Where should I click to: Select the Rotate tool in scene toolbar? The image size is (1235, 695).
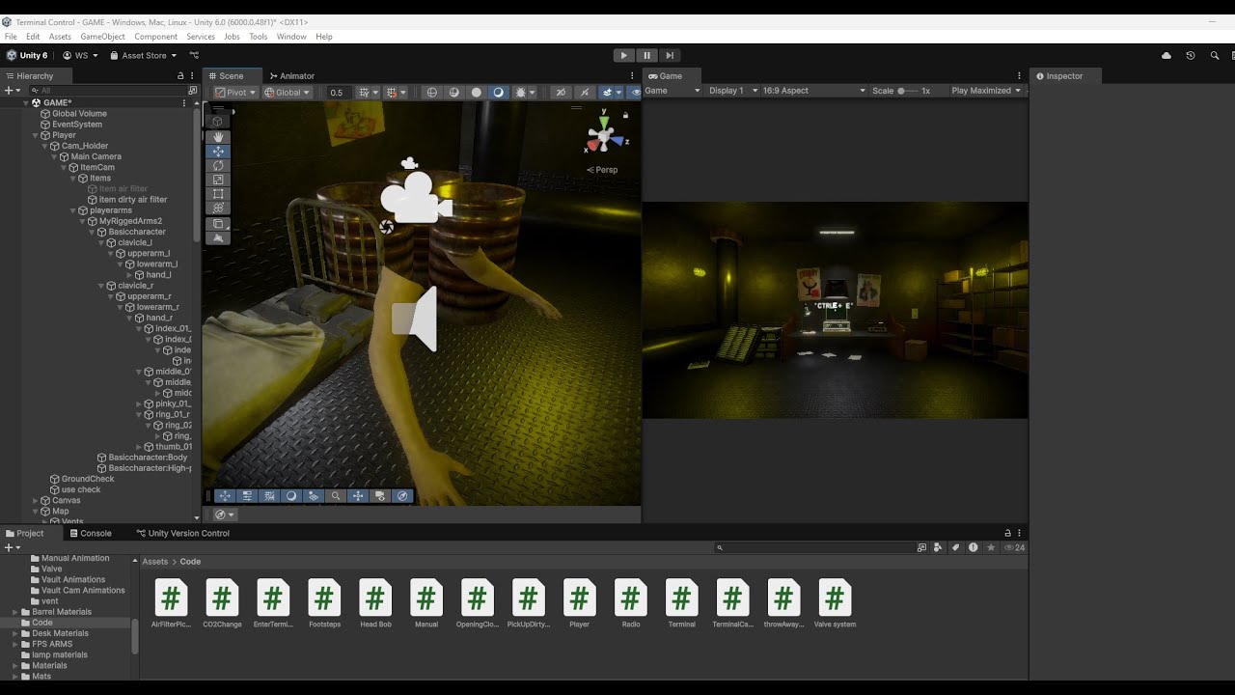coord(218,166)
